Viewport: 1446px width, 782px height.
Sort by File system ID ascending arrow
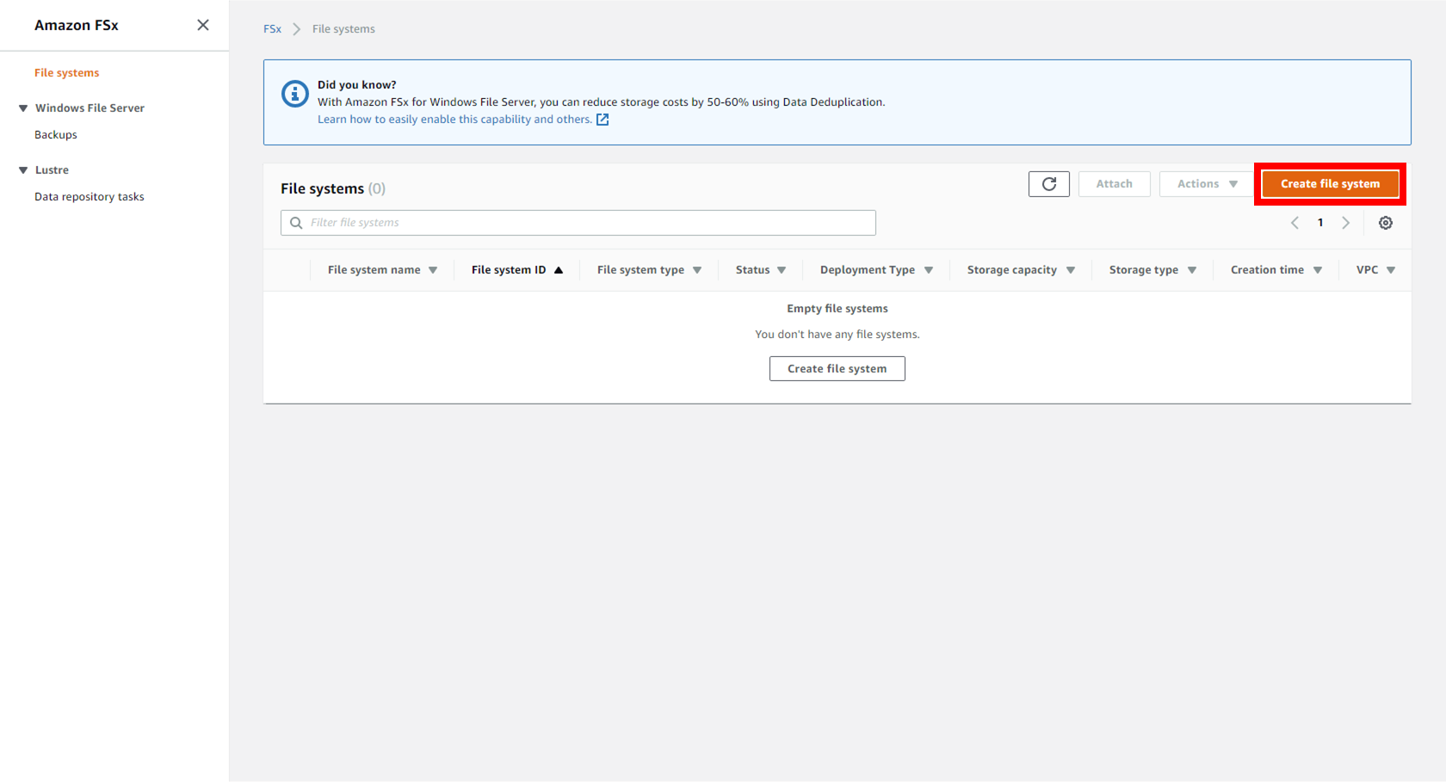coord(559,270)
